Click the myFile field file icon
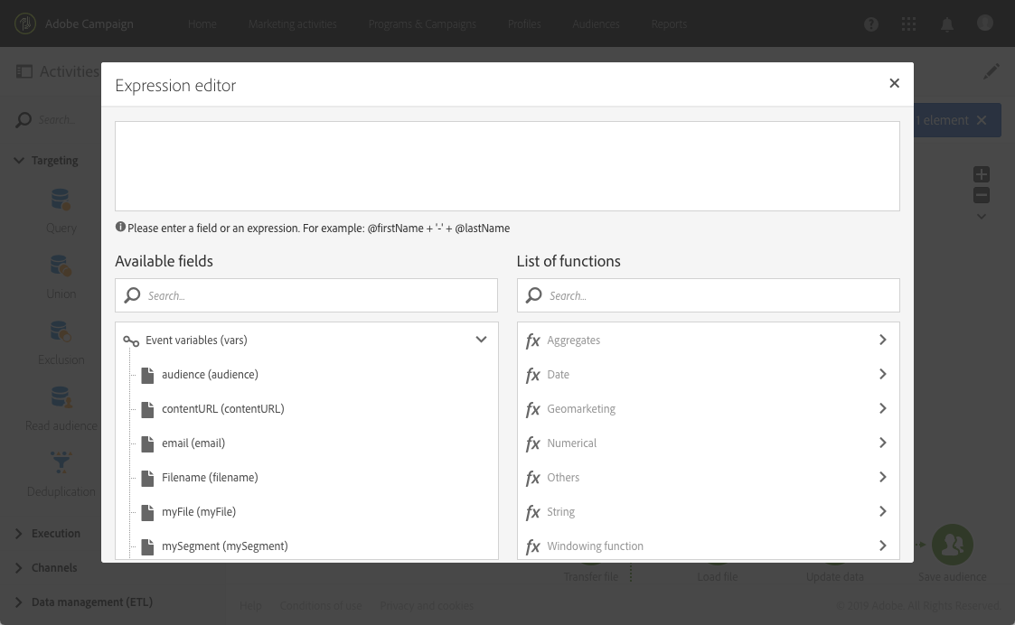This screenshot has height=625, width=1015. (x=147, y=512)
